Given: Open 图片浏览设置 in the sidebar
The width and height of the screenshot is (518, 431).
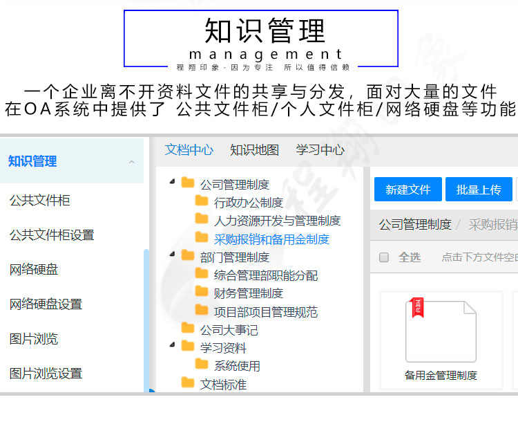Looking at the screenshot, I should (x=46, y=374).
